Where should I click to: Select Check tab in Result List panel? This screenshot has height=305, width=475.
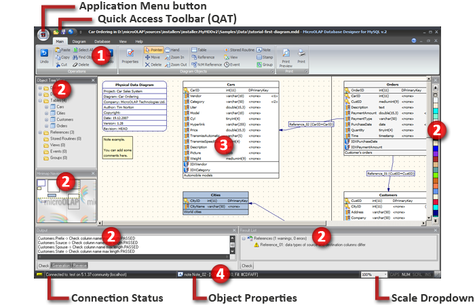coord(247,266)
